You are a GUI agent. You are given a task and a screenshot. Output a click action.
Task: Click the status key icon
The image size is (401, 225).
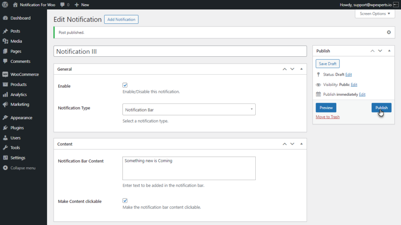point(318,75)
